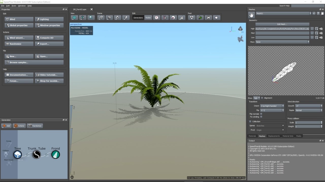This screenshot has height=182, width=325.
Task: Select the Trunk_Tube generator node
Action: click(x=37, y=154)
